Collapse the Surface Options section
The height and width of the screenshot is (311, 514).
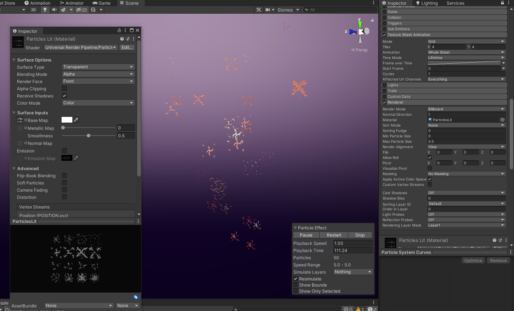coord(14,60)
